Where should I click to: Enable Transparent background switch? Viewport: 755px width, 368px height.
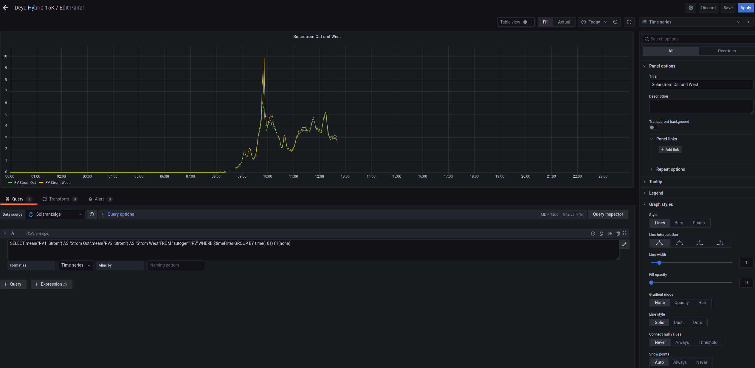pos(654,127)
